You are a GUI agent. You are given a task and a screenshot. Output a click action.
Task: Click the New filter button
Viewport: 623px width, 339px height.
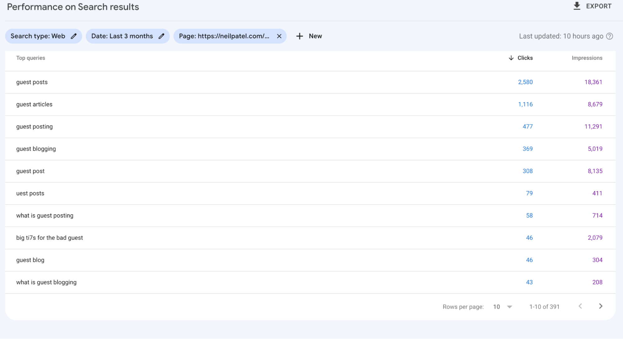315,36
